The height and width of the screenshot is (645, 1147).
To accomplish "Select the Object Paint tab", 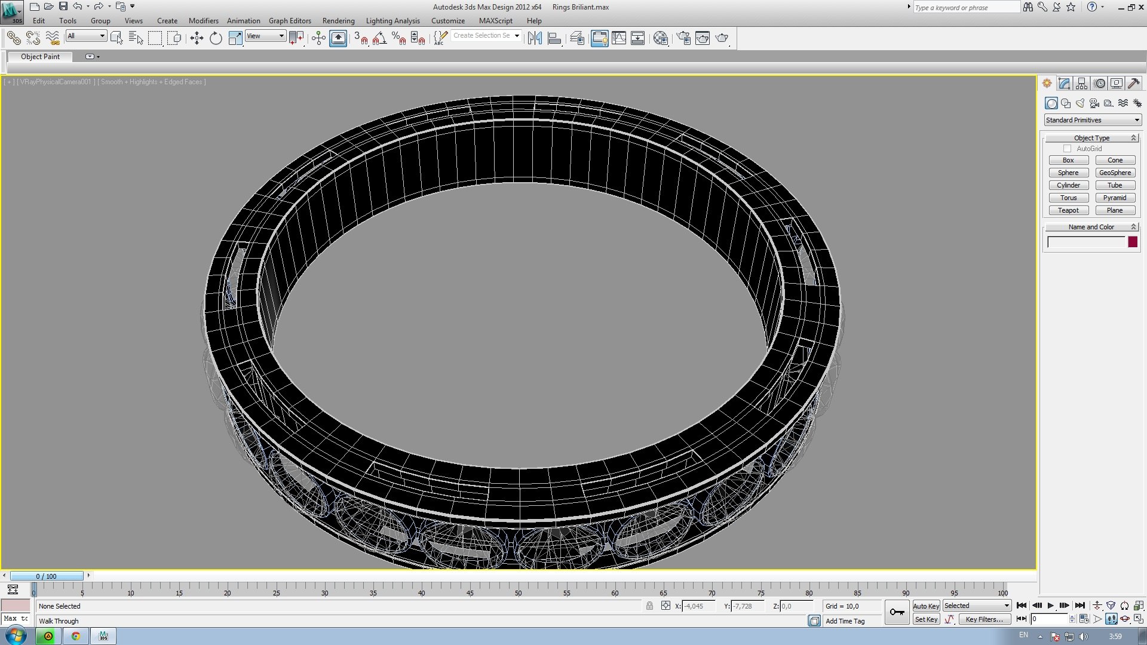I will [x=40, y=57].
